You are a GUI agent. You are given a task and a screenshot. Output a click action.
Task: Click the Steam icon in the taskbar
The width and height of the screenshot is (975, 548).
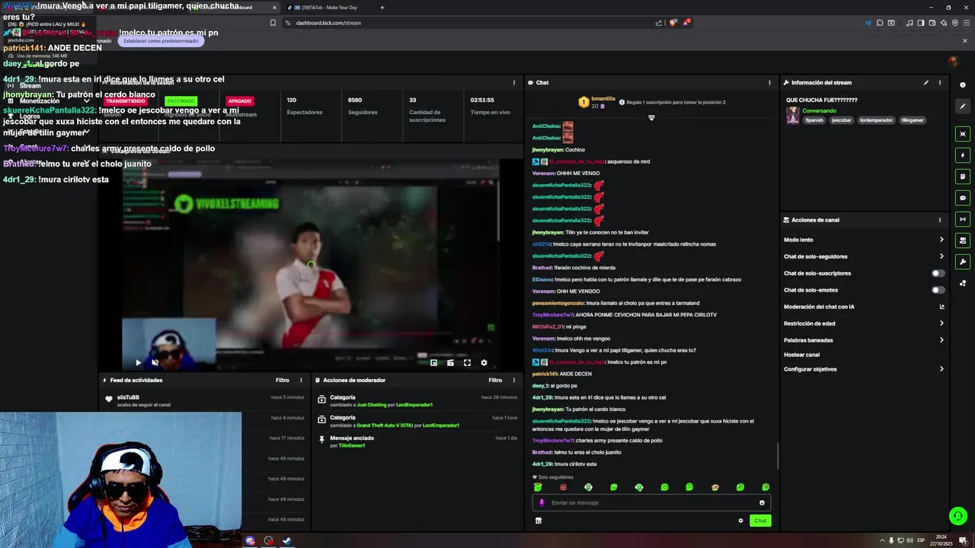coord(286,540)
